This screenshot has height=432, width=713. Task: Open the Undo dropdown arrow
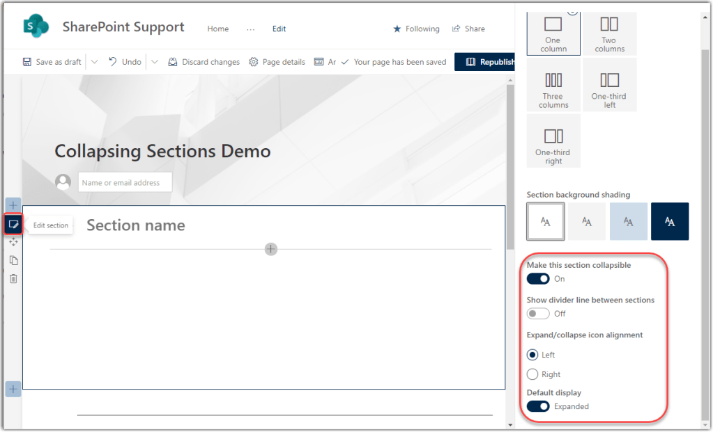(155, 62)
